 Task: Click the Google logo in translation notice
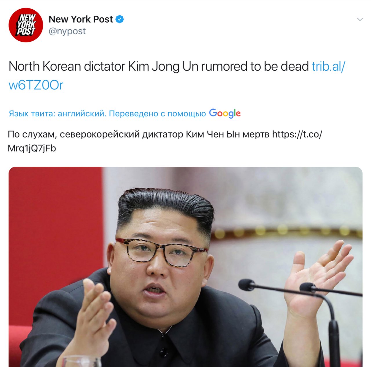(225, 113)
